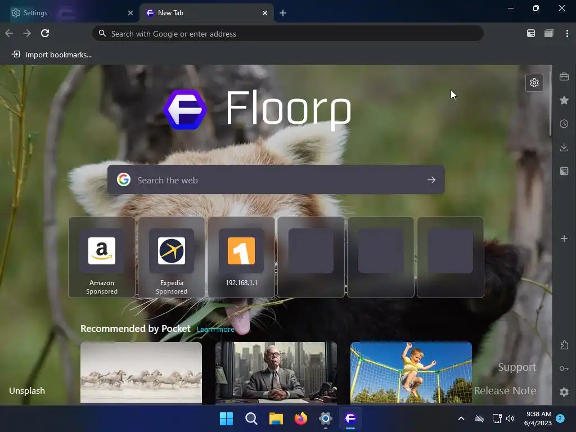Image resolution: width=576 pixels, height=432 pixels.
Task: Open sidebar settings gear at bottom
Action: click(564, 392)
